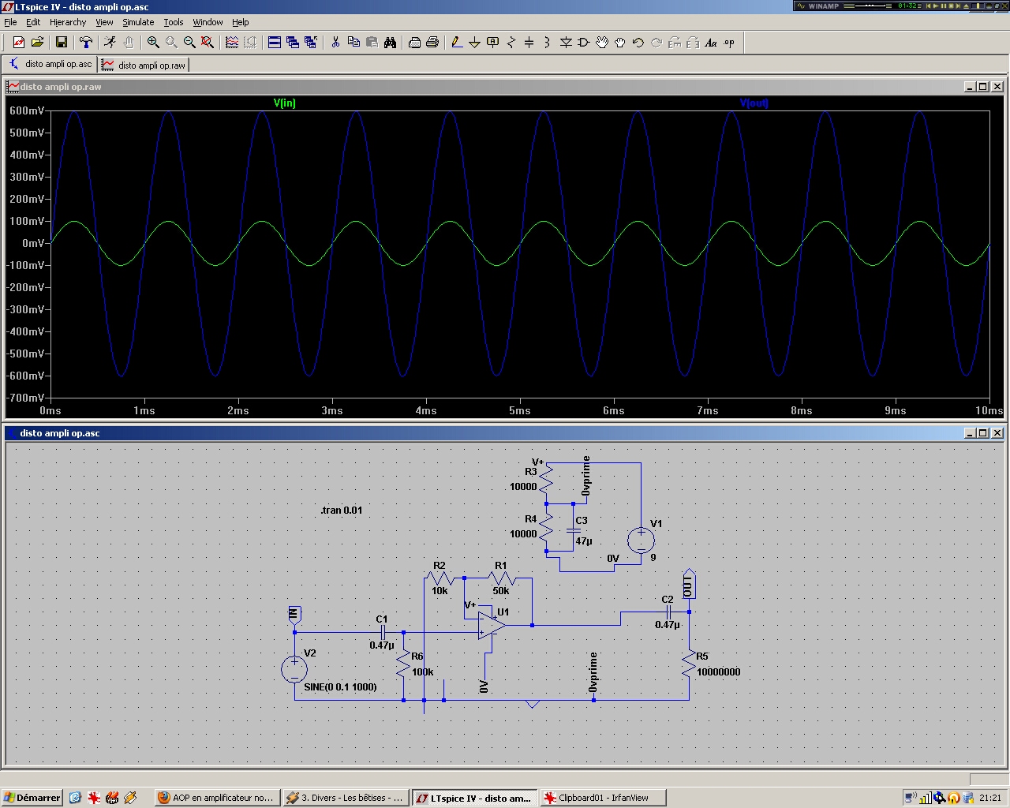Save the schematic with the floppy icon
Image resolution: width=1010 pixels, height=808 pixels.
pos(61,43)
